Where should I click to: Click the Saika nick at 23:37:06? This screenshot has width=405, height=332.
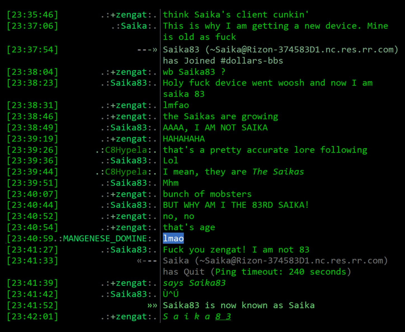coord(134,26)
